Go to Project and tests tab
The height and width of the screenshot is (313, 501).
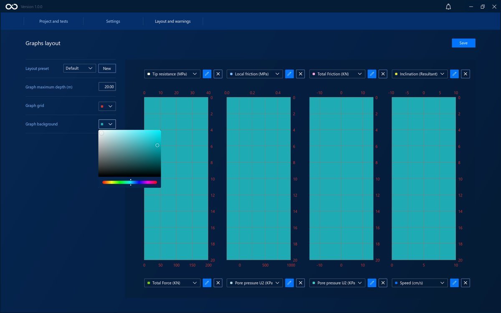point(53,21)
